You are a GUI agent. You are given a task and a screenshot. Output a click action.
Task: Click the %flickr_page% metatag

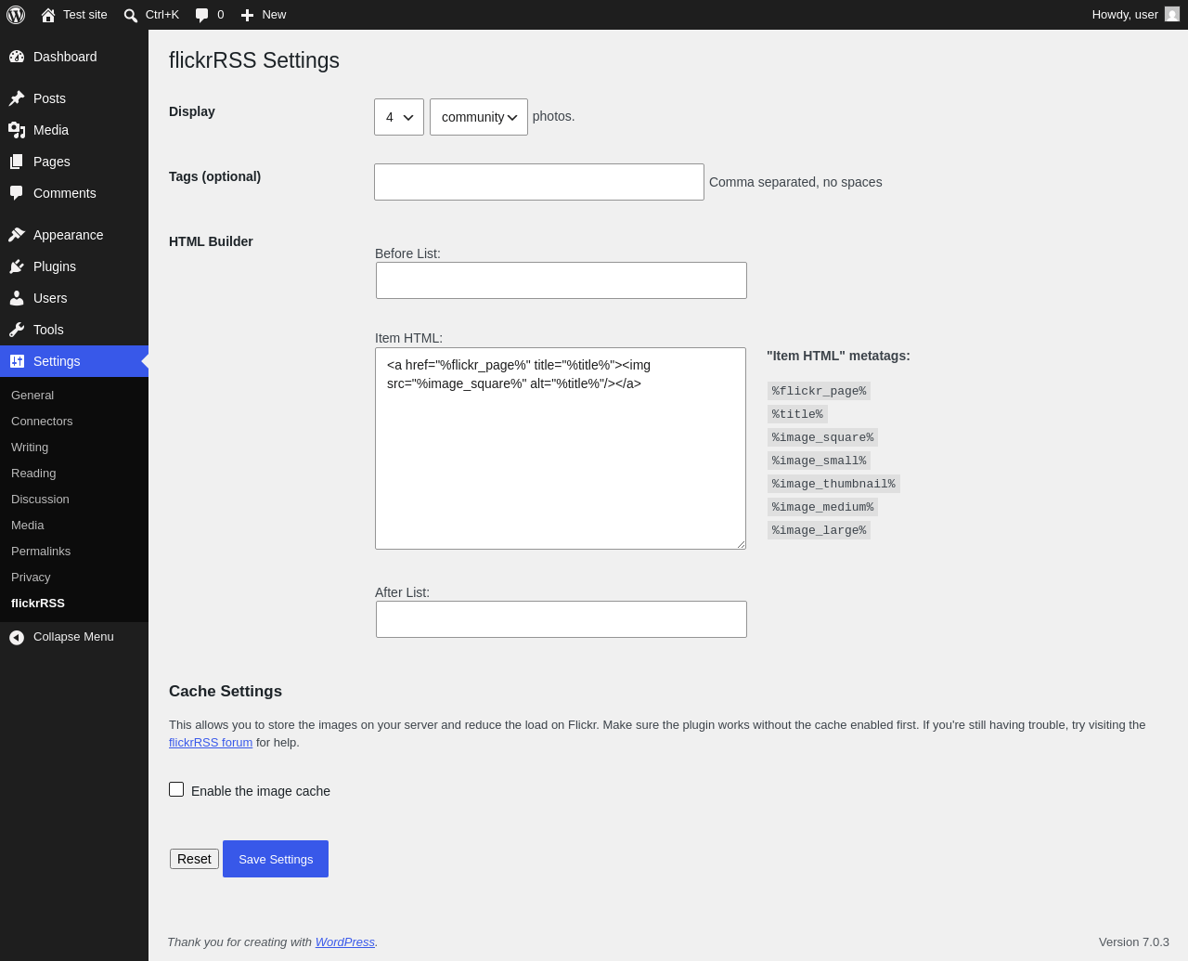point(819,391)
